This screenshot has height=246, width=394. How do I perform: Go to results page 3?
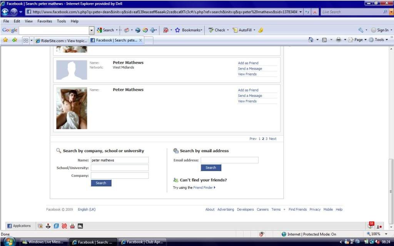point(266,138)
